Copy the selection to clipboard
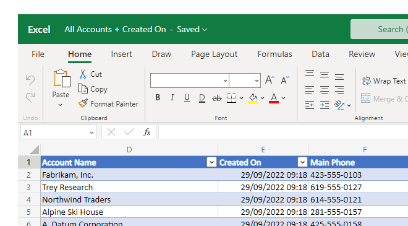Viewport: 408px width, 226px height. pos(92,89)
